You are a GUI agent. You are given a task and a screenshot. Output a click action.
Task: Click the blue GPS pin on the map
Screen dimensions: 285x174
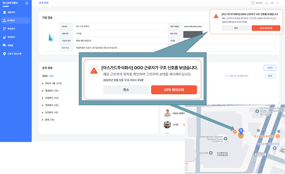click(241, 130)
